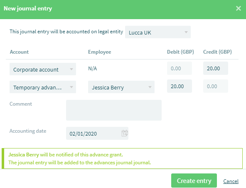Open the calendar picker icon
The width and height of the screenshot is (246, 188).
click(x=125, y=133)
